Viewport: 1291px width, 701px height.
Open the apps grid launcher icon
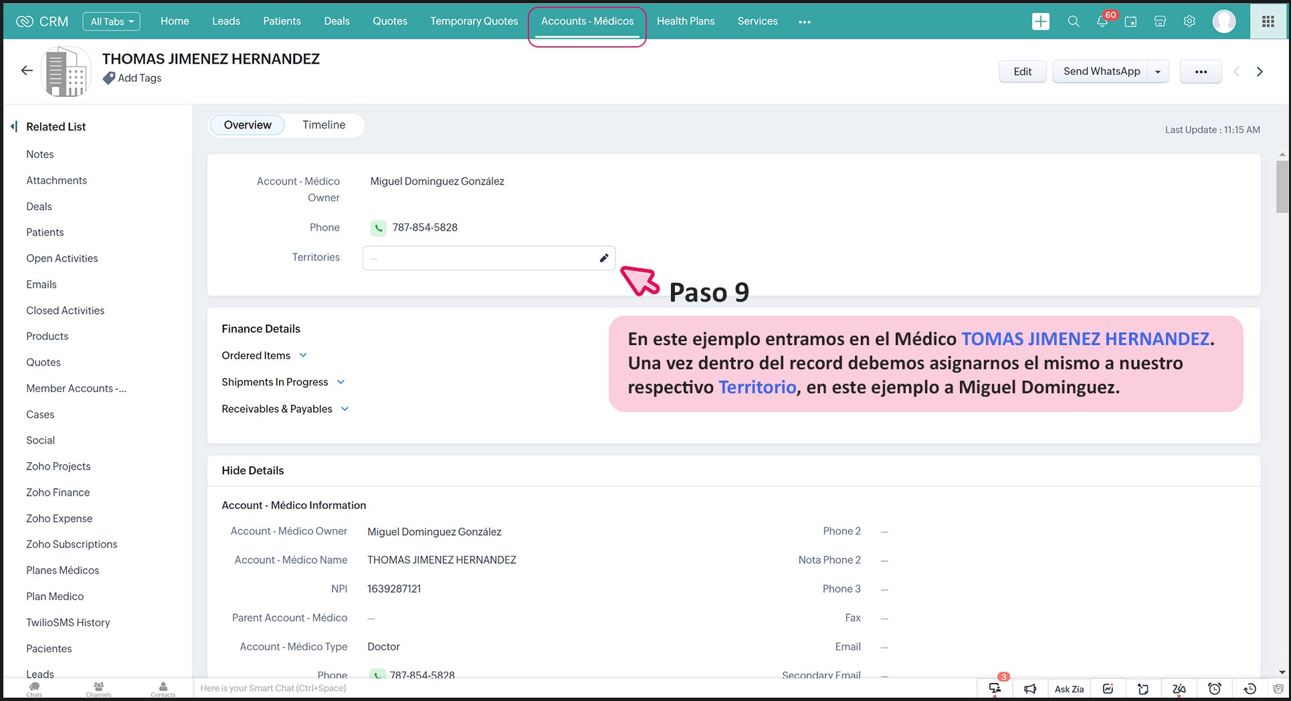coord(1268,21)
